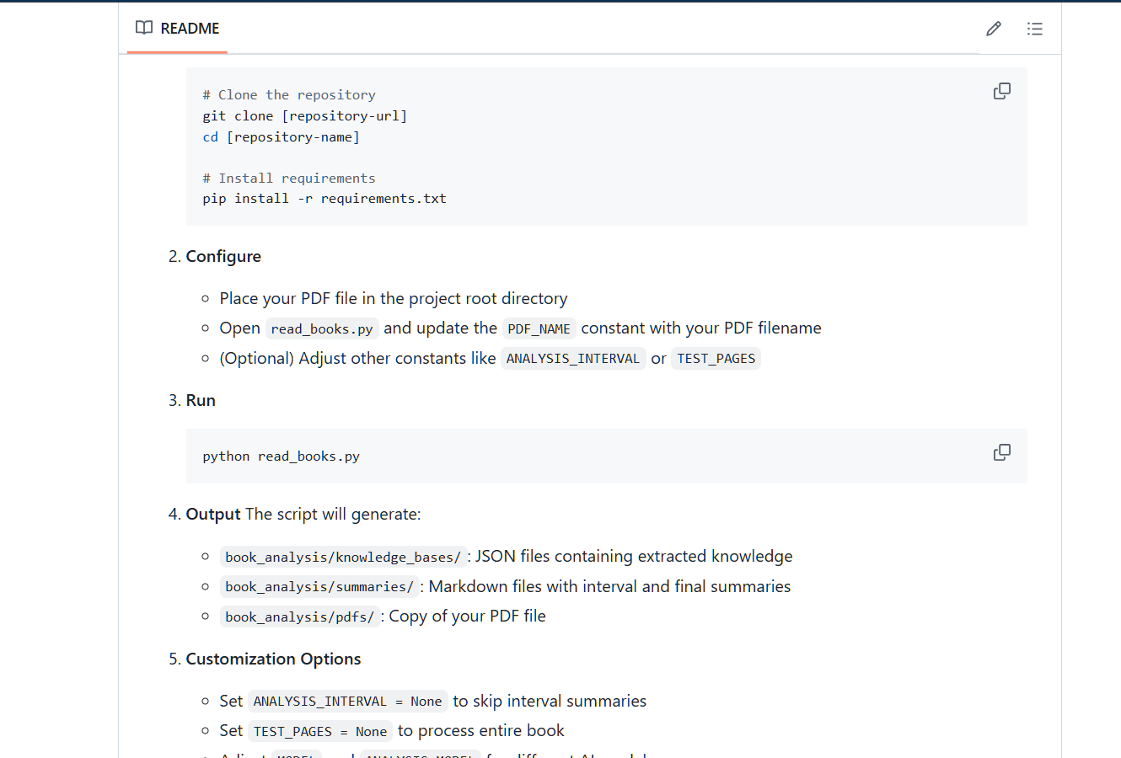
Task: Click 'JSON files containing extracted knowledge' text
Action: pyautogui.click(x=634, y=557)
